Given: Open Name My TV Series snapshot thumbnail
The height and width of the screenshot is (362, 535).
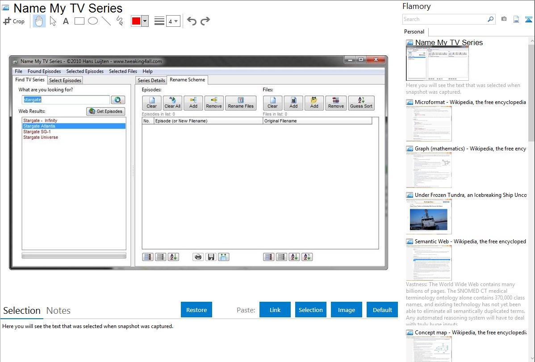Looking at the screenshot, I should click(x=437, y=64).
